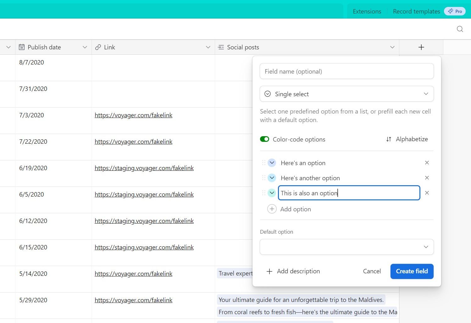471x323 pixels.
Task: Click the plus icon next to Add option
Action: tap(272, 209)
